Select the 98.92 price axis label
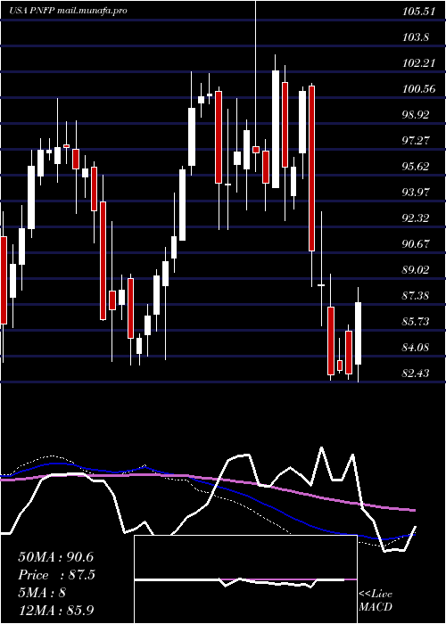 pos(416,115)
